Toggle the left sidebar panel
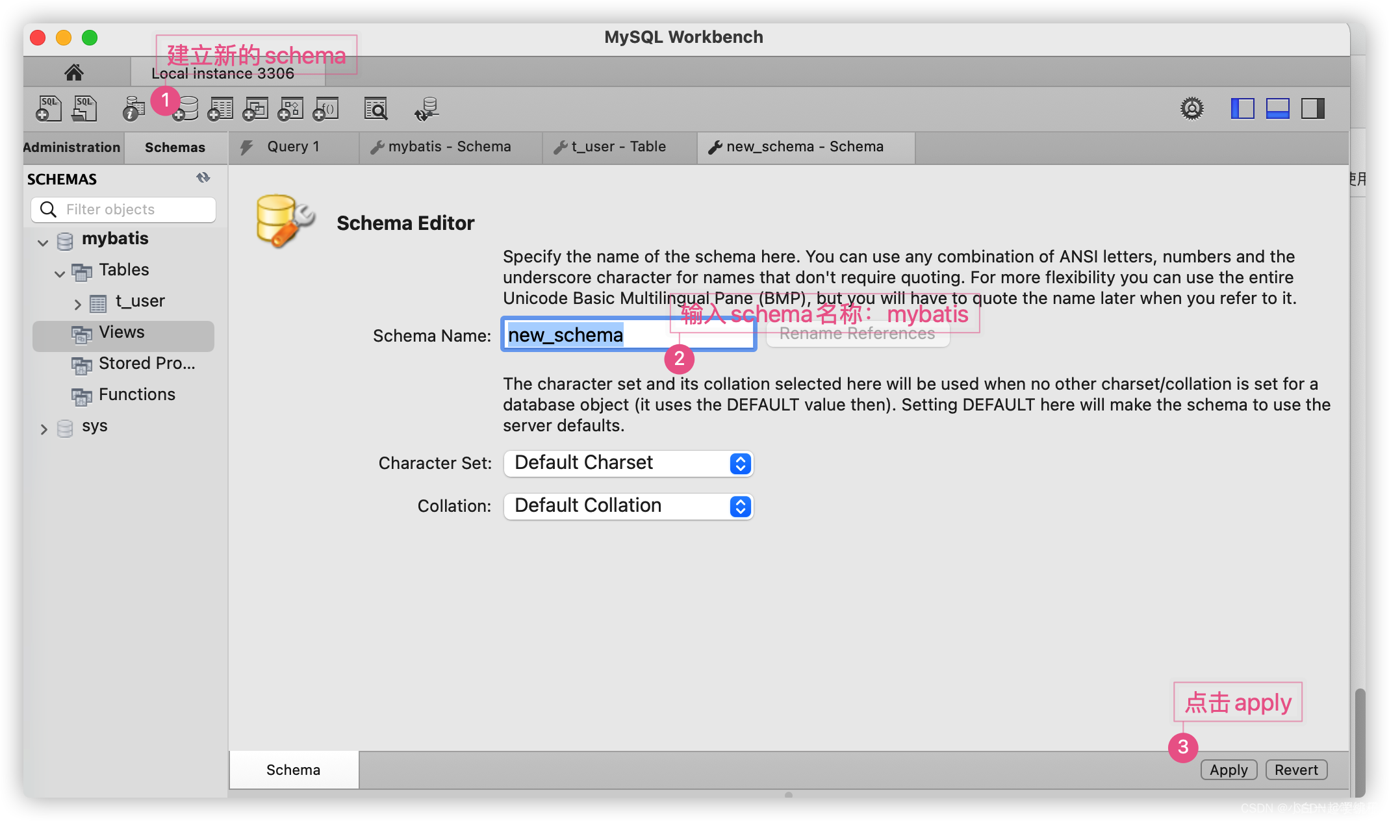Image resolution: width=1389 pixels, height=821 pixels. (1242, 108)
